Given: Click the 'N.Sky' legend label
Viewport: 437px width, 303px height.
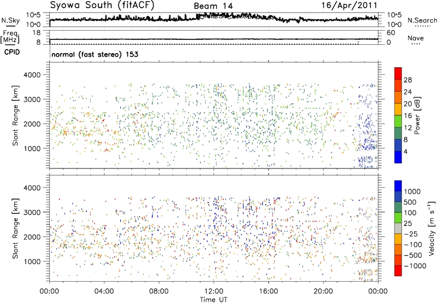Looking at the screenshot, I should coord(10,21).
